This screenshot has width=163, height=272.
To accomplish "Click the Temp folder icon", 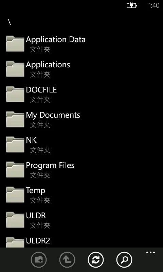I will [15, 194].
